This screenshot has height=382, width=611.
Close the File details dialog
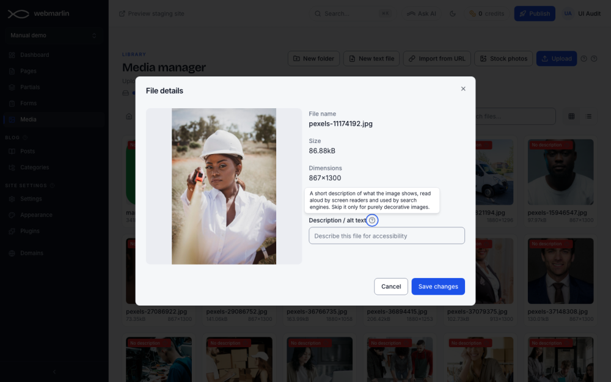tap(463, 89)
